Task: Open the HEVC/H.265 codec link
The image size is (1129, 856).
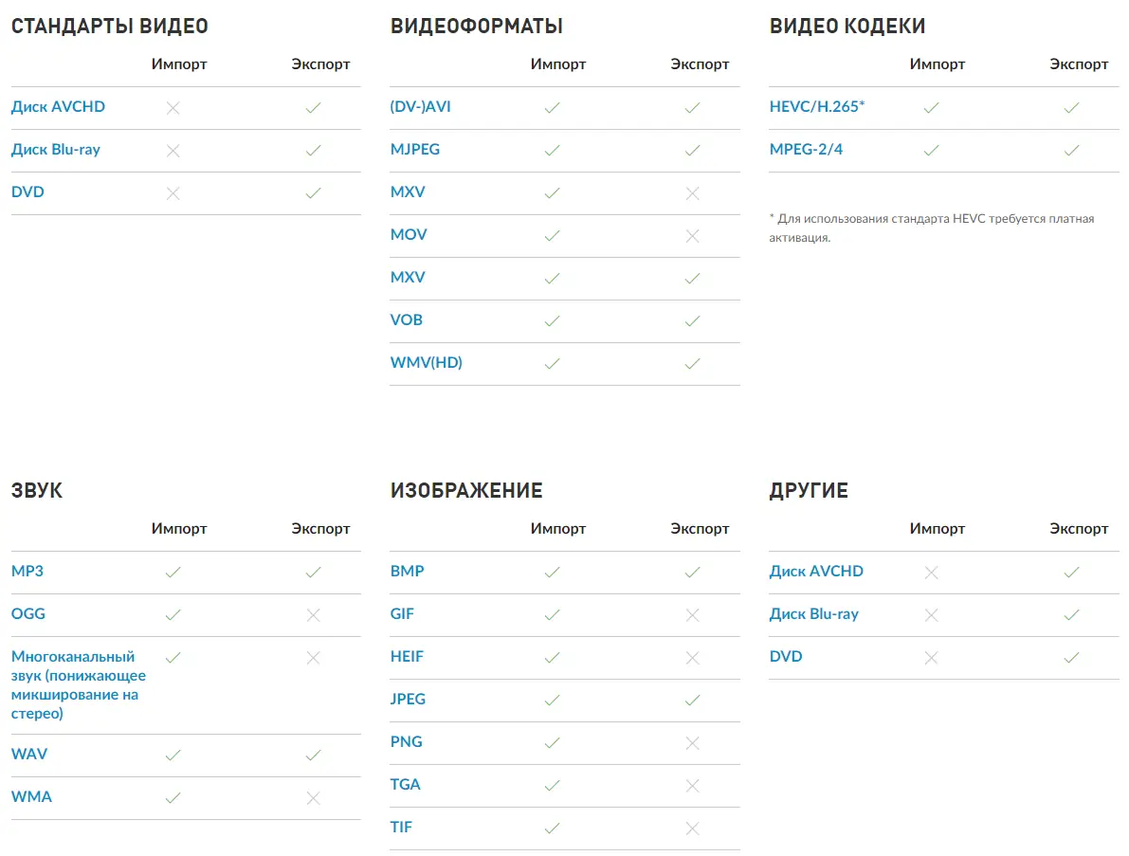Action: point(817,107)
